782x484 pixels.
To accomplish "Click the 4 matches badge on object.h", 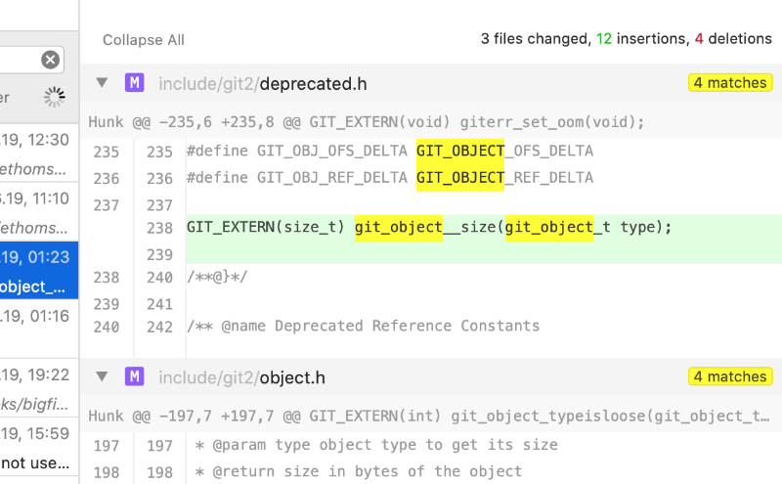I will [730, 376].
